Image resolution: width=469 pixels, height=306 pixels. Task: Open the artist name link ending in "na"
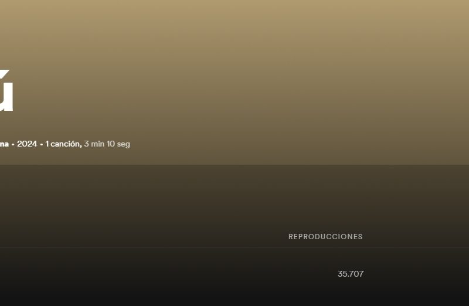click(x=4, y=144)
